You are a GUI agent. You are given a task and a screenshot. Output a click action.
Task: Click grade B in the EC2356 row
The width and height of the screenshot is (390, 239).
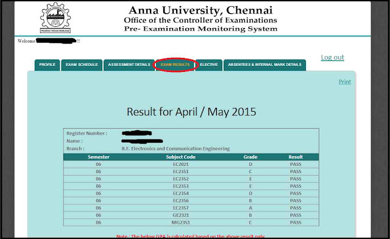250,201
